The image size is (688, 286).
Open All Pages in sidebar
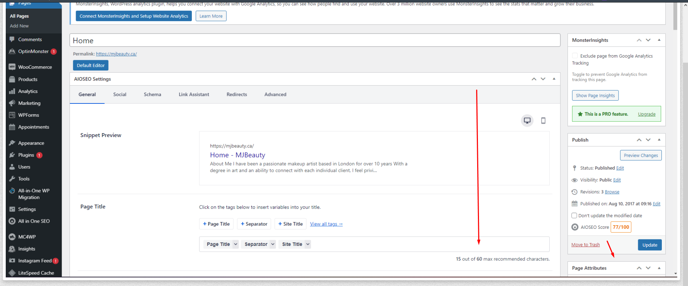tap(19, 16)
